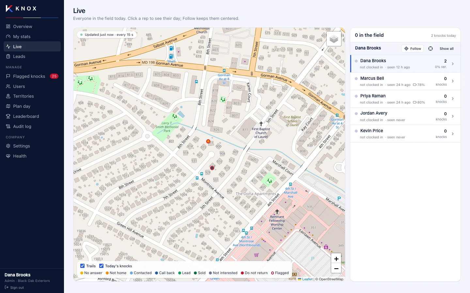Click the flagged knocks count badge 25

pos(54,76)
